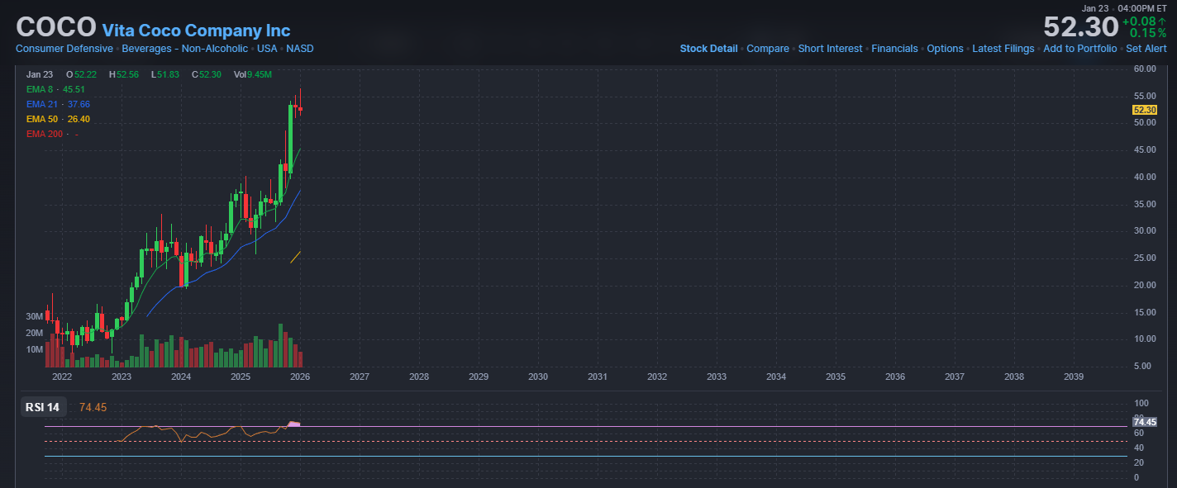
Task: Click the RSI value 74.45 beside the label
Action: click(x=93, y=407)
